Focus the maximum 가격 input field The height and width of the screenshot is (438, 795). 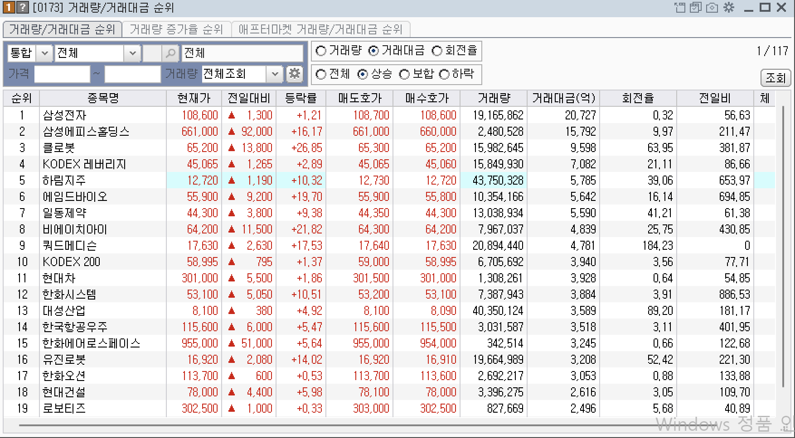[132, 74]
